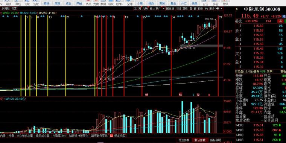Image resolution: width=286 pixels, height=143 pixels.
Task: Click the arrow-to-end icon beside 更多
Action: click(x=218, y=8)
